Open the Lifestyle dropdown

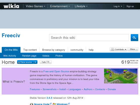81,6
